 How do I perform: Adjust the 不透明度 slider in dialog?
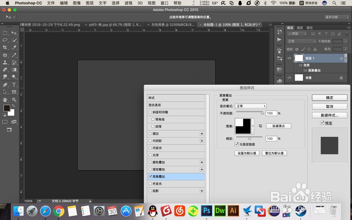(x=262, y=113)
